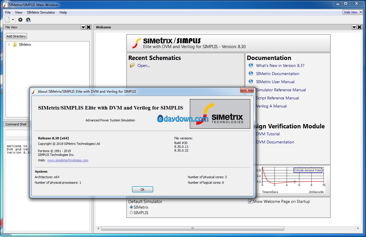Open the Web View dropdown arrow
This screenshot has width=366, height=237.
tap(361, 12)
